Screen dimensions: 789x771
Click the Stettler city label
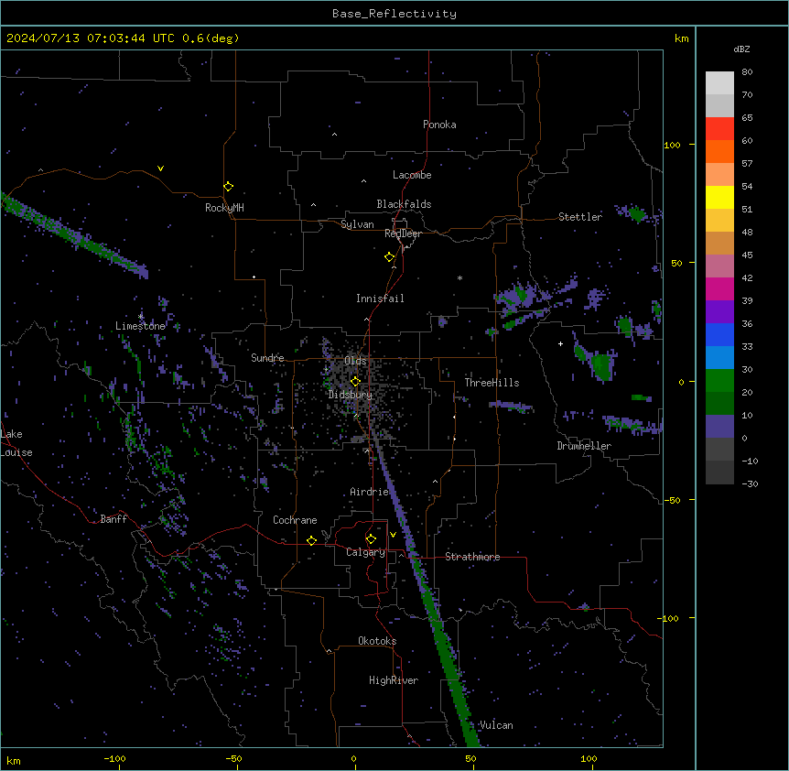580,217
